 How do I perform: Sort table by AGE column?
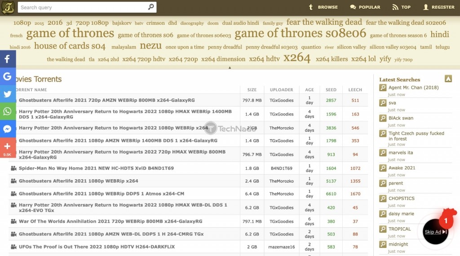[x=309, y=90]
